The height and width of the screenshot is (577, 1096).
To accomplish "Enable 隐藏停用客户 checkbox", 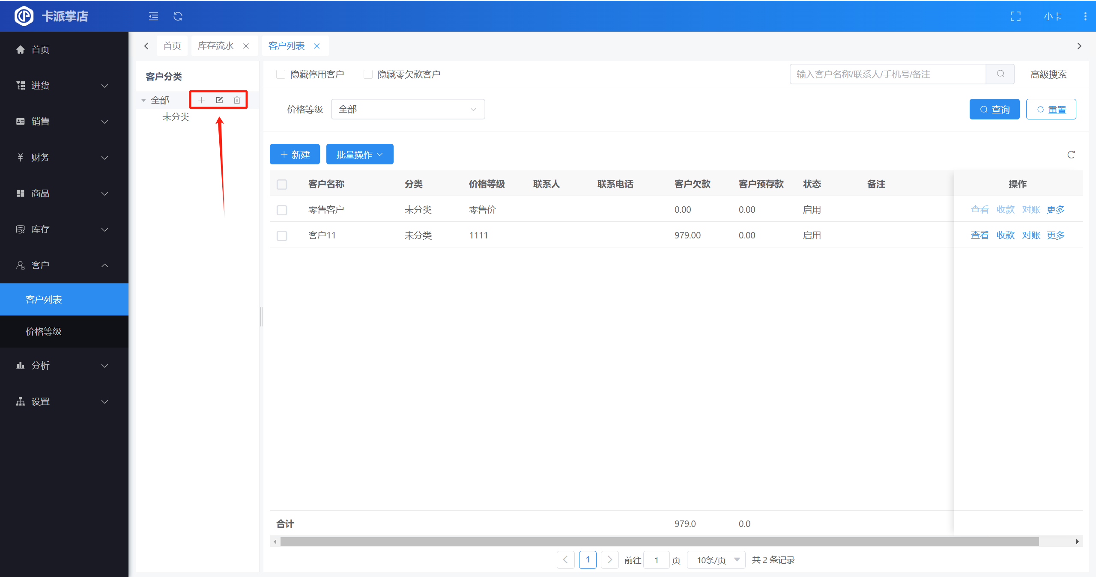I will pos(281,74).
